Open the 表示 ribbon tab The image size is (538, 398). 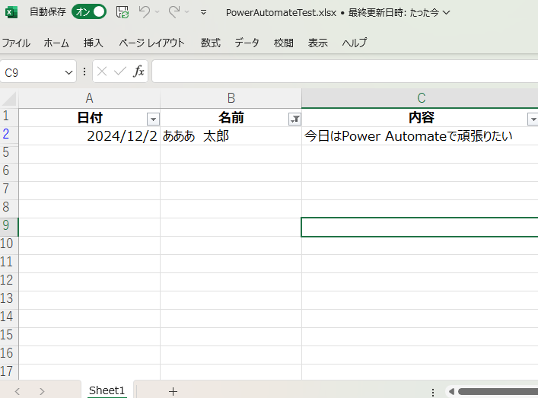tap(318, 43)
